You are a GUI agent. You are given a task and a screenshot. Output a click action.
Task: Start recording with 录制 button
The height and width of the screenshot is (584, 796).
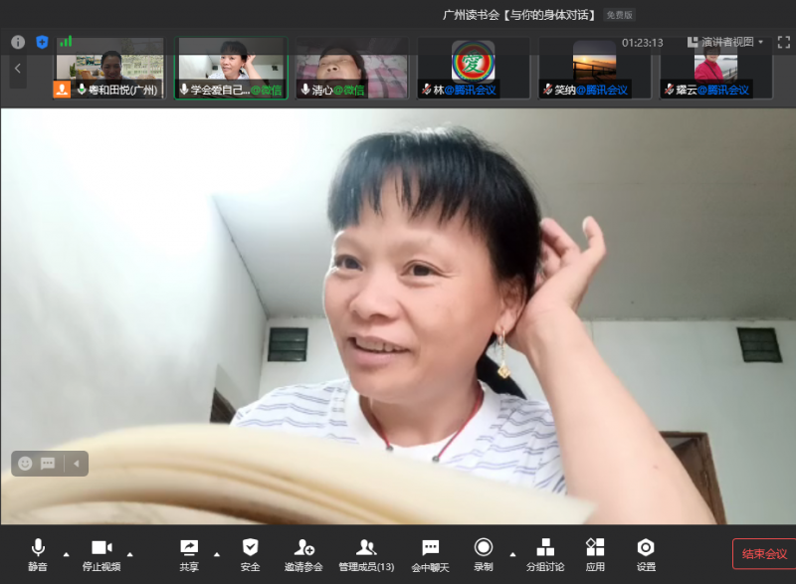tap(484, 554)
